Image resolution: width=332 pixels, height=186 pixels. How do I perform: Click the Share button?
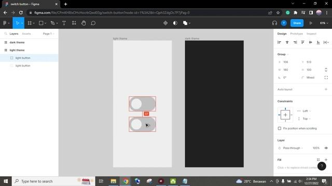[297, 23]
